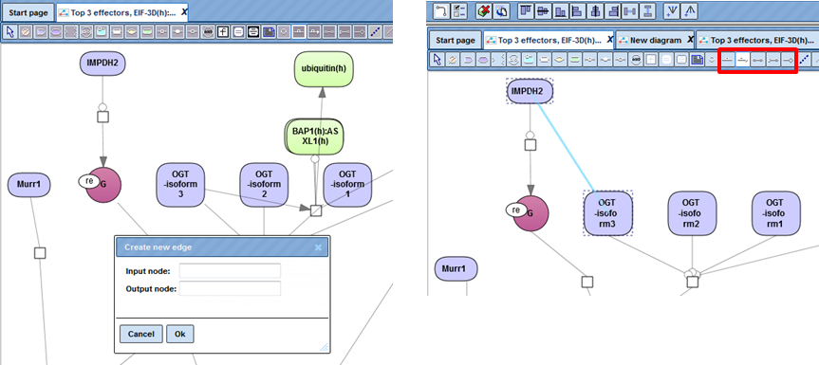Align selected nodes to bottom edge
Viewport: 819px width, 365px height.
click(561, 11)
